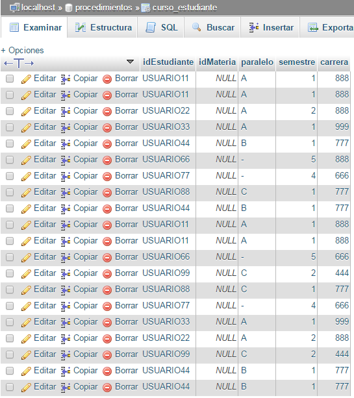Click copy icon in the first USUARIO88 row
This screenshot has width=354, height=398.
66,193
